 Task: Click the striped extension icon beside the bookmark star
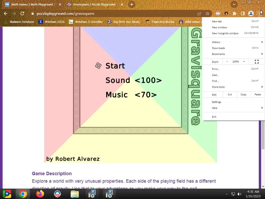tap(218, 13)
